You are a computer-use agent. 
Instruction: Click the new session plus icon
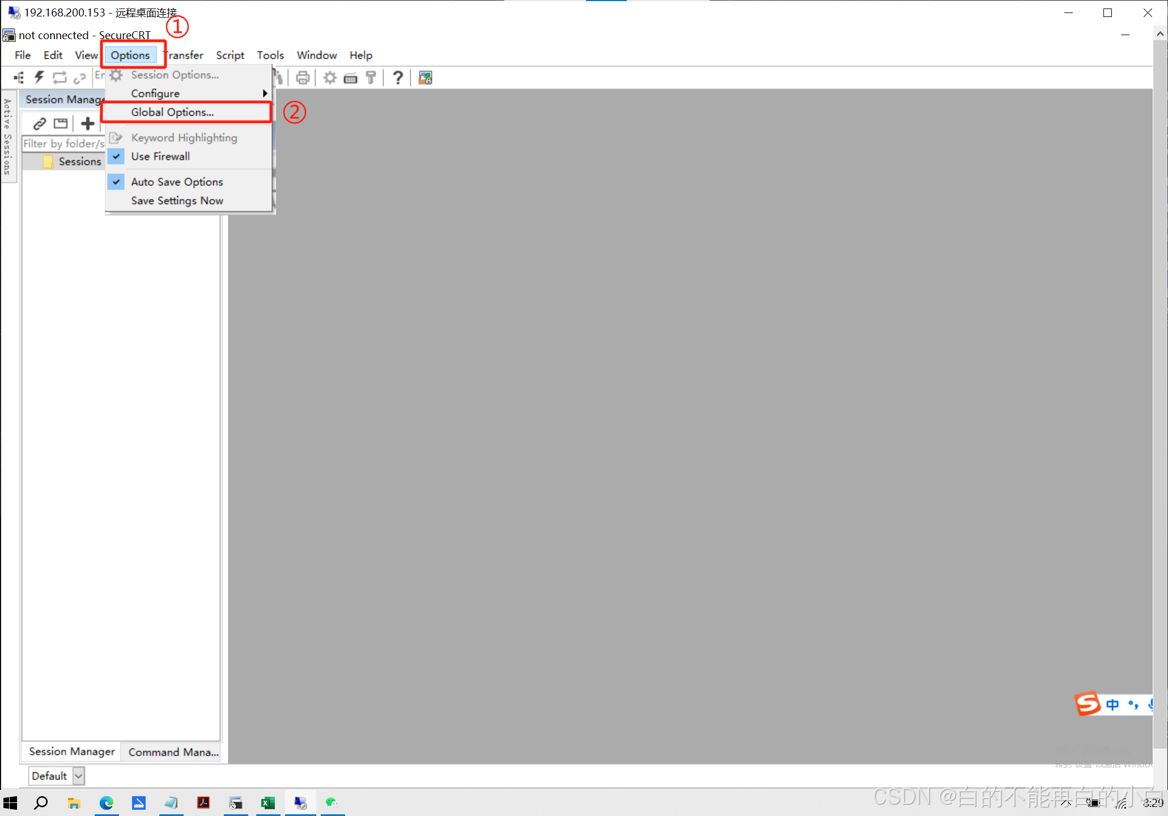[x=87, y=123]
